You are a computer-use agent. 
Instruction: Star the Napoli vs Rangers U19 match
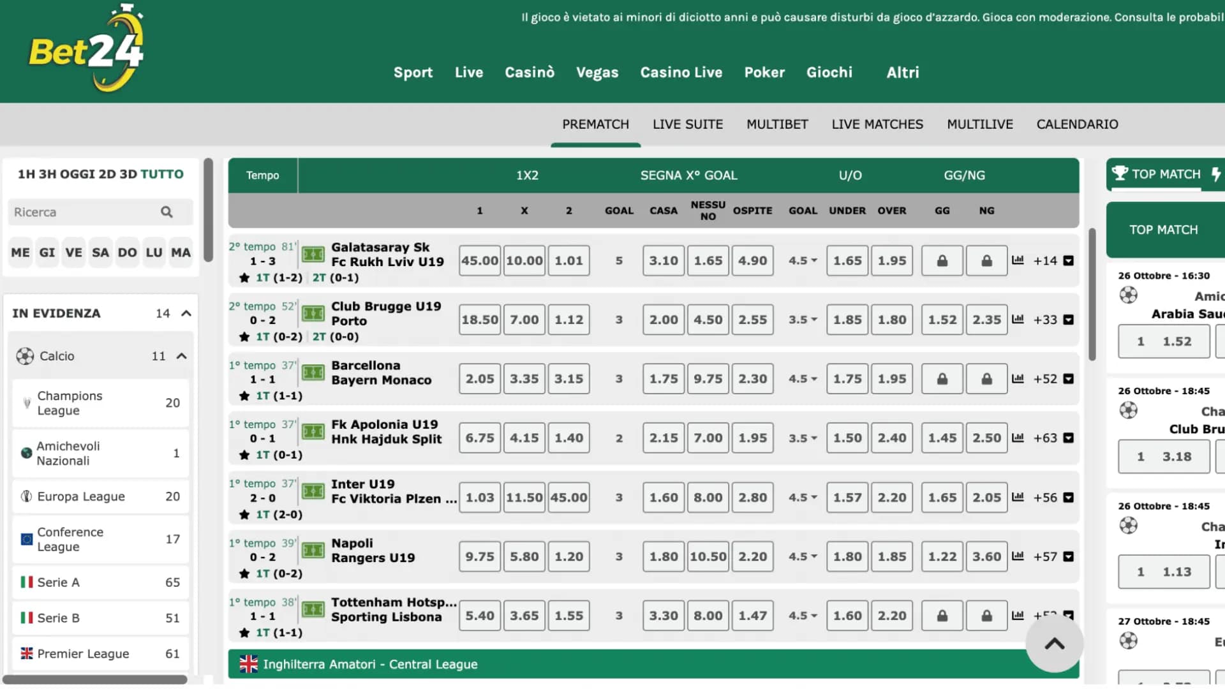click(x=244, y=573)
